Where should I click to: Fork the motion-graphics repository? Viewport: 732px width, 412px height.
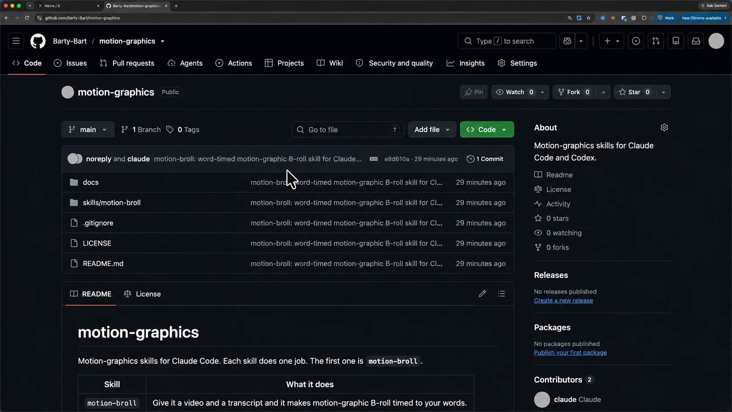(574, 92)
